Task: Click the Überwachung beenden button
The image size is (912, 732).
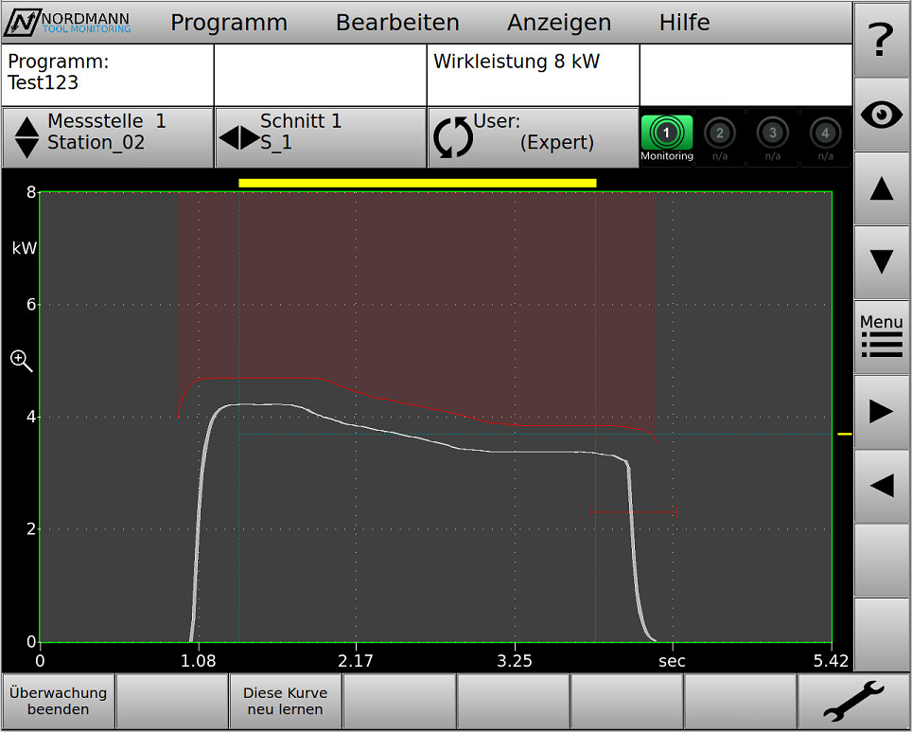Action: point(57,701)
